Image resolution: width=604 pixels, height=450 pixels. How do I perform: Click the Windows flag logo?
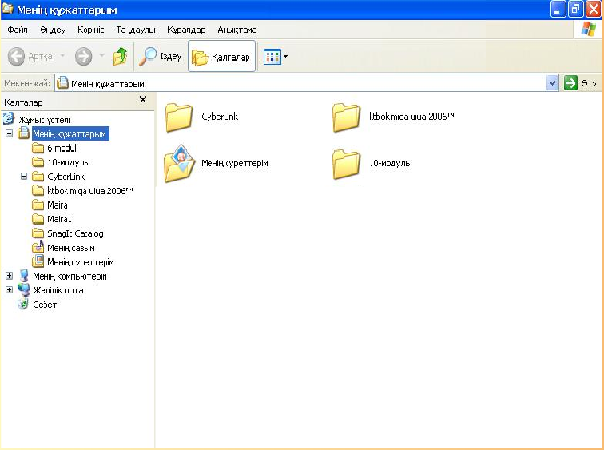pos(588,30)
